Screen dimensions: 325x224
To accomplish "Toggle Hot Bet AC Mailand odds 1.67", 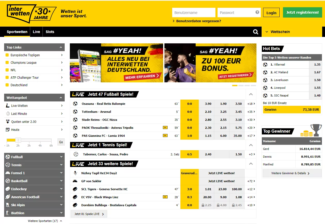I will pos(315,72).
